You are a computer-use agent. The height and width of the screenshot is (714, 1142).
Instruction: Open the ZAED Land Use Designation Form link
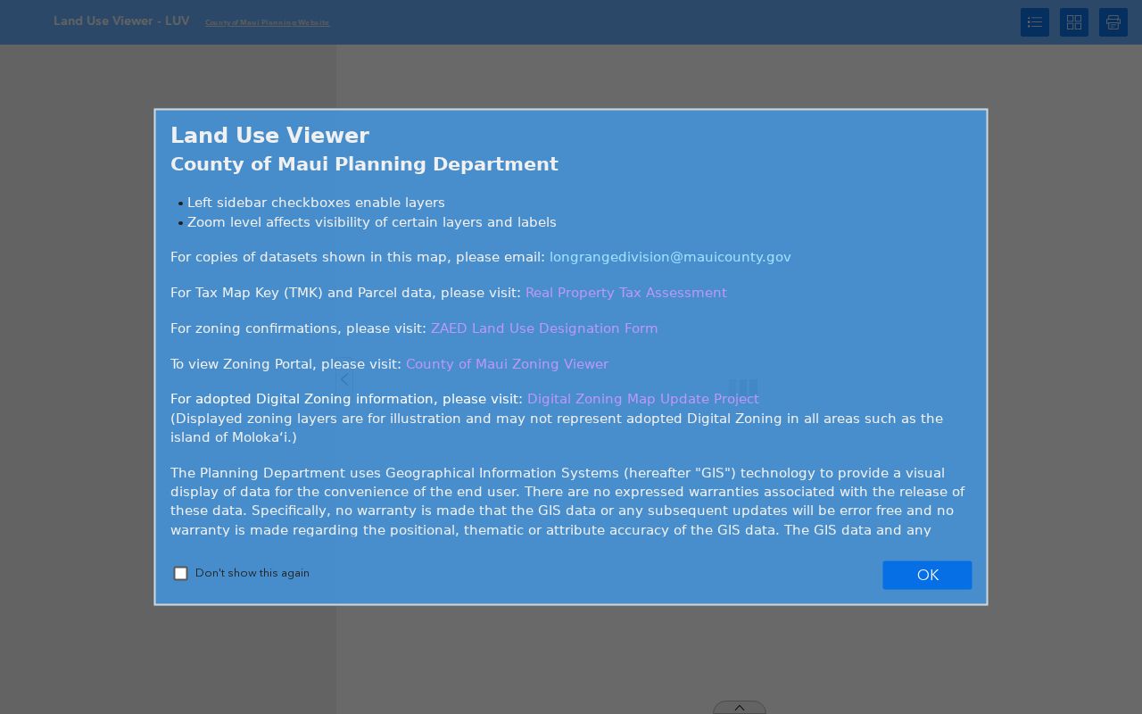(544, 328)
